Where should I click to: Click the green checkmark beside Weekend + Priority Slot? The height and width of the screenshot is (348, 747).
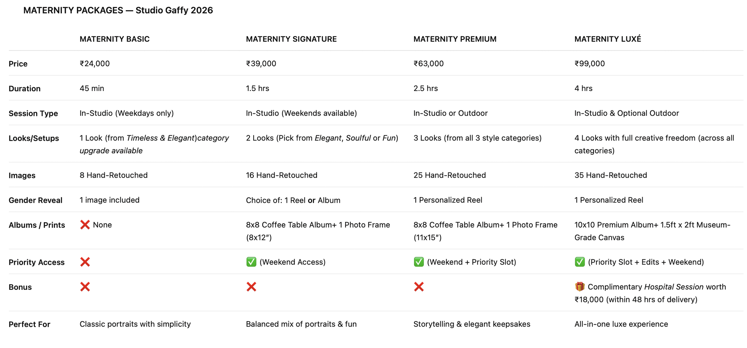coord(419,262)
